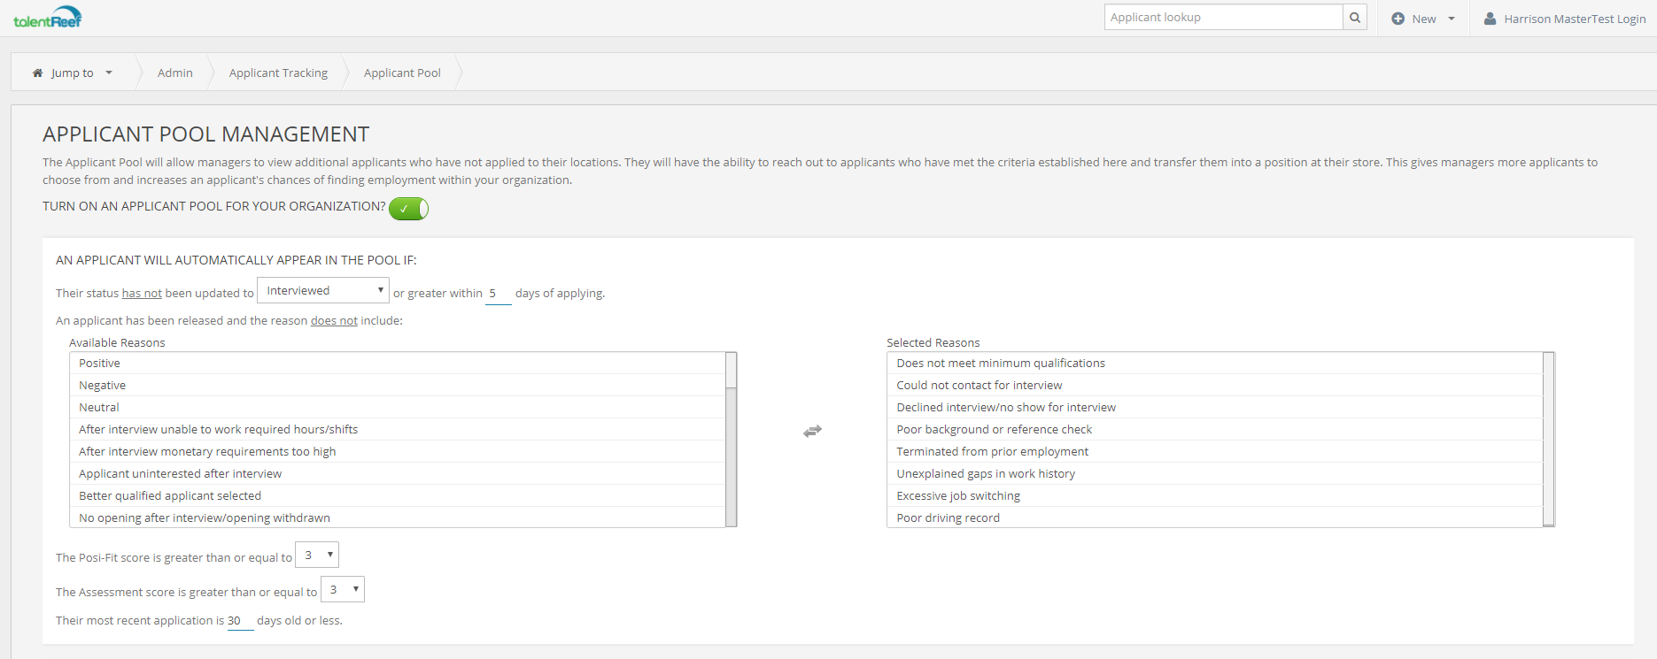Click the Selected Reasons list scrollbar
1657x659 pixels.
click(x=1548, y=440)
